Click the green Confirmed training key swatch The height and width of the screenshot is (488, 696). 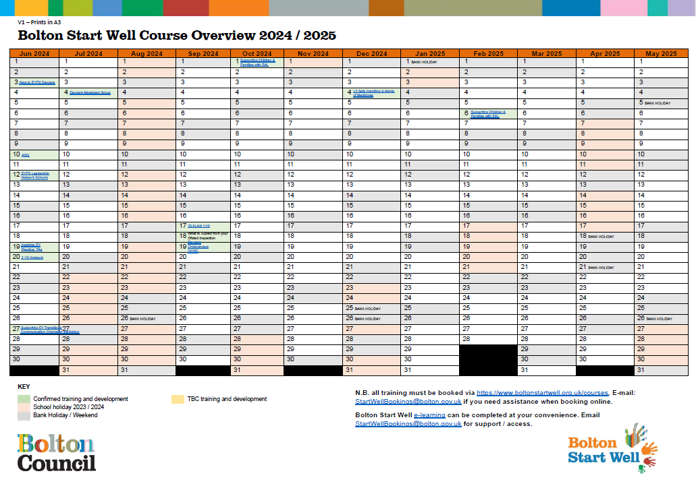pyautogui.click(x=24, y=399)
